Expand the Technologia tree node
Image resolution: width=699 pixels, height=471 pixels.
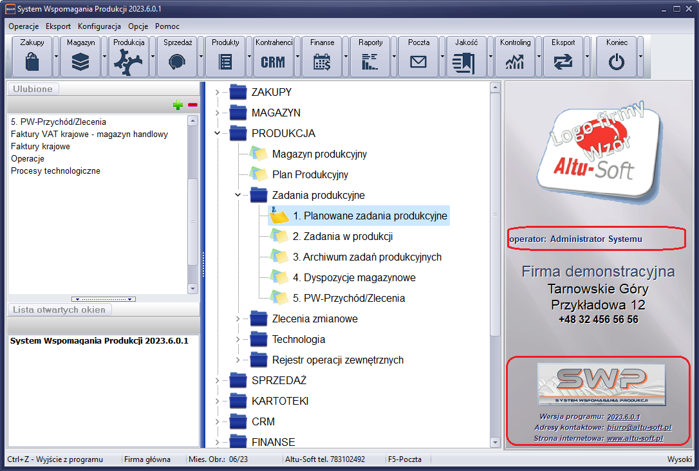pos(238,339)
